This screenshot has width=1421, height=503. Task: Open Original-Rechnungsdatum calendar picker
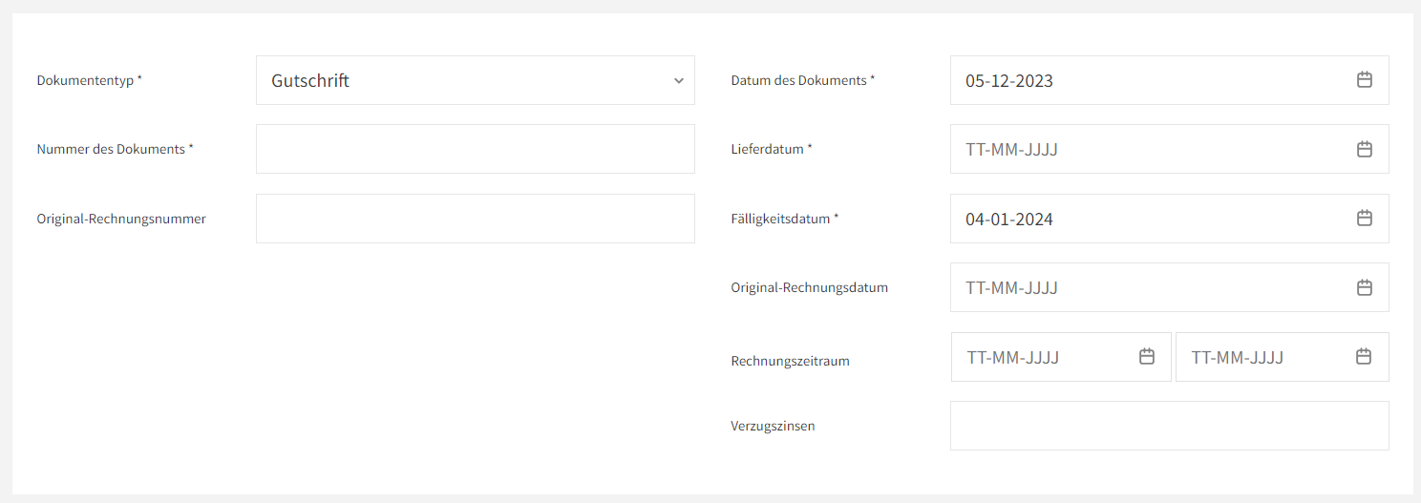(x=1365, y=287)
